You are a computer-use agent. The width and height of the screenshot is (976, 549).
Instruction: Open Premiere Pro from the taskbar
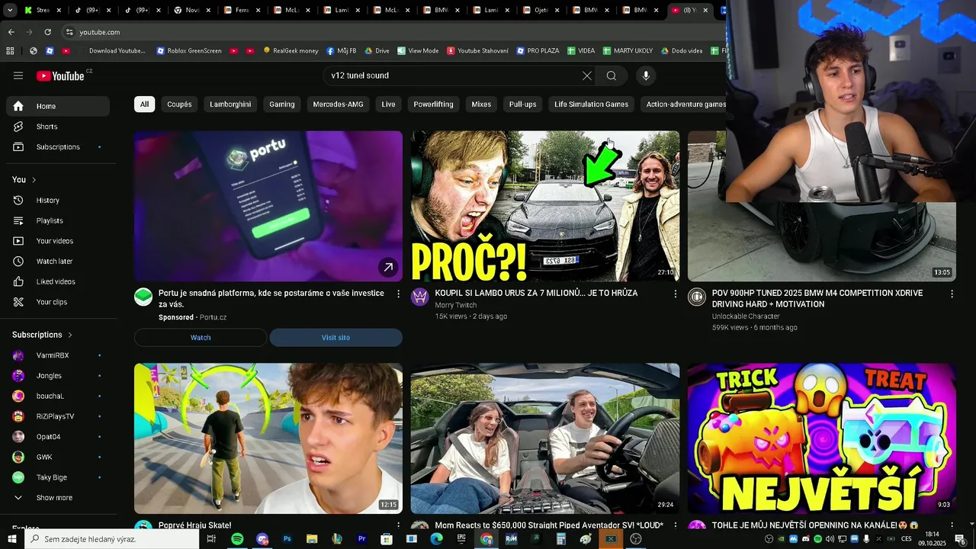click(362, 539)
